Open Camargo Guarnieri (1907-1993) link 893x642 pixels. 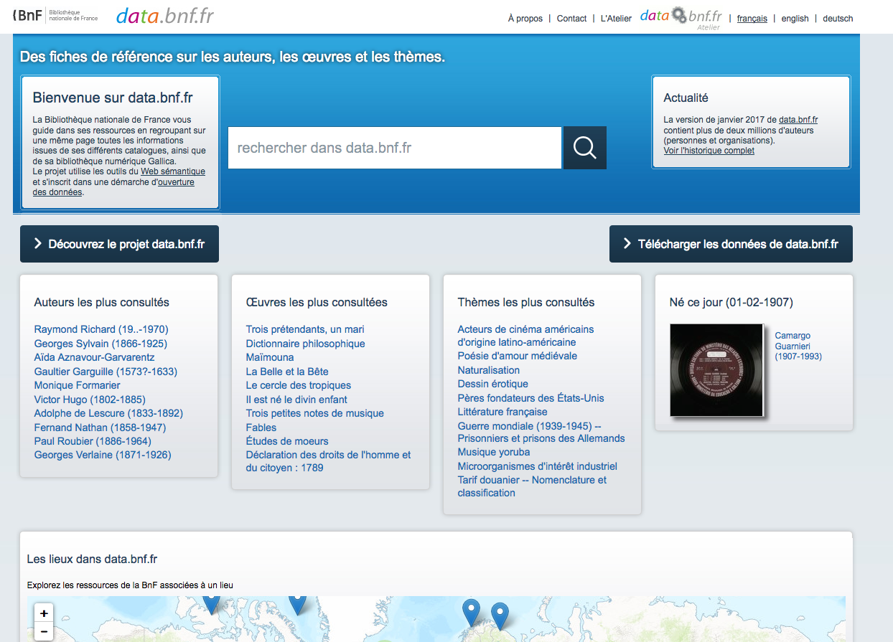[x=798, y=346]
